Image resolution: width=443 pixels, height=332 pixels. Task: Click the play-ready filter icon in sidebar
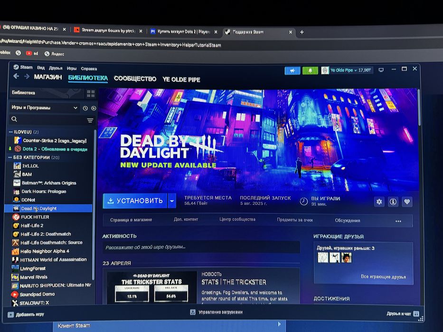(x=94, y=108)
